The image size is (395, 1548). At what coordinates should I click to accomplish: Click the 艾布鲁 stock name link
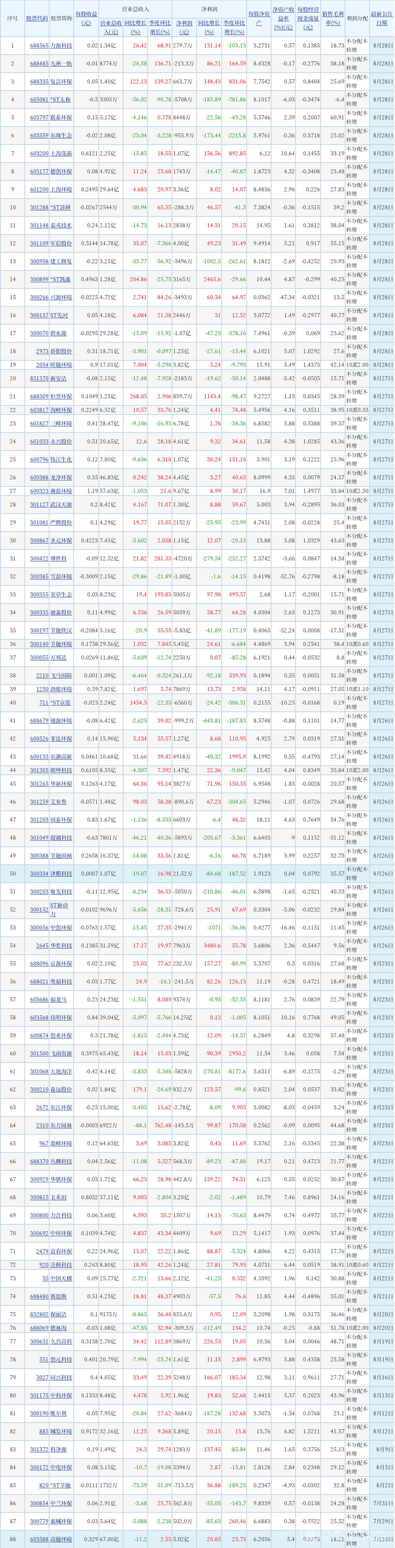coord(58,802)
